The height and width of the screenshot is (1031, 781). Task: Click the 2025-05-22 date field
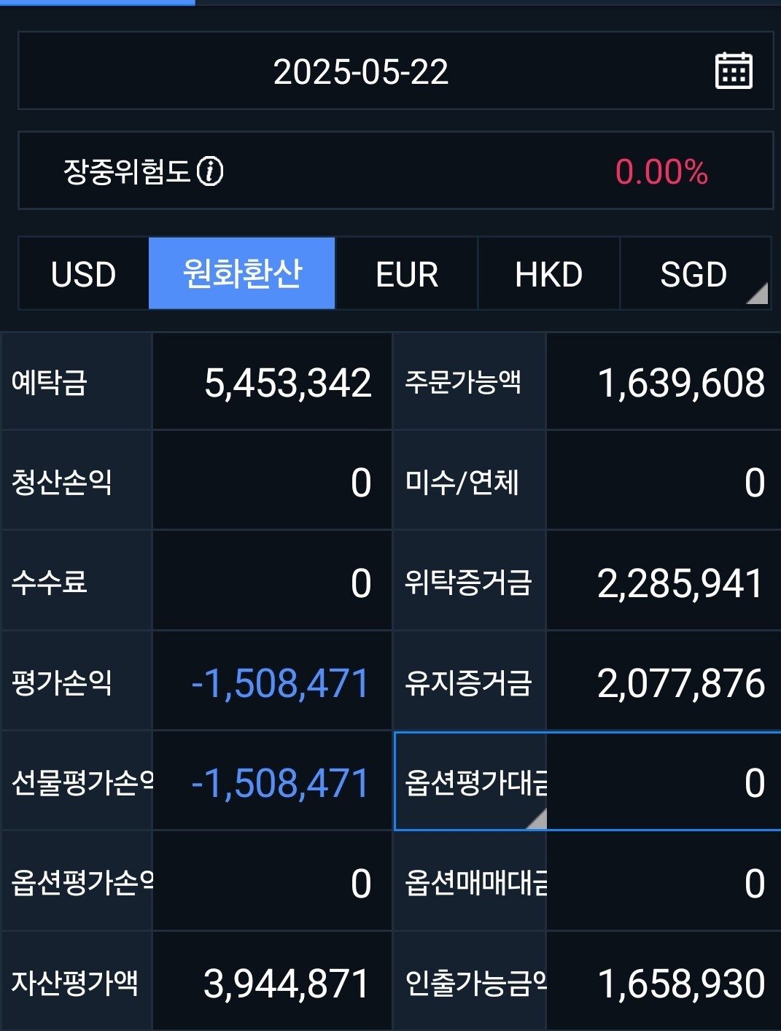click(x=360, y=71)
